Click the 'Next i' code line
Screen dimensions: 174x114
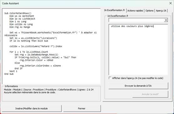[13, 71]
